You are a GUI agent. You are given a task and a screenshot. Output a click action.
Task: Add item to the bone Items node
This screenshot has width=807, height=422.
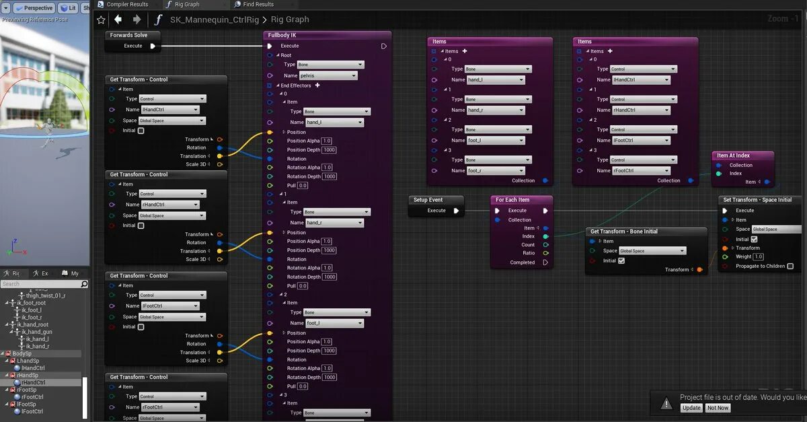(x=464, y=51)
